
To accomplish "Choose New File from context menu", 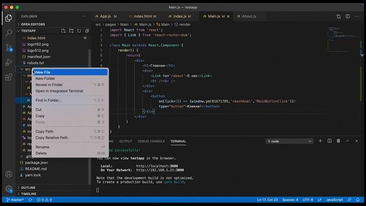I will coord(70,72).
